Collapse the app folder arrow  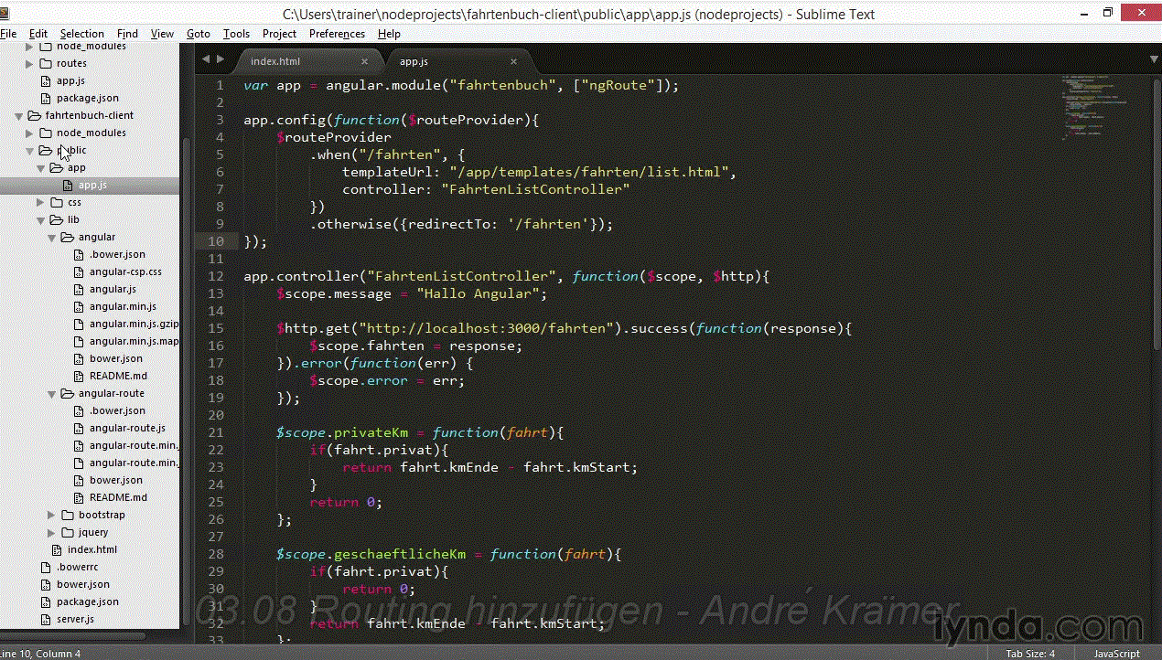tap(41, 168)
